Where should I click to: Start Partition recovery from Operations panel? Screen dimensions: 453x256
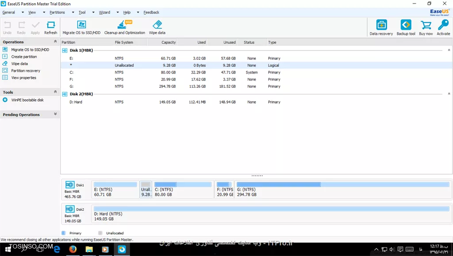tap(26, 70)
